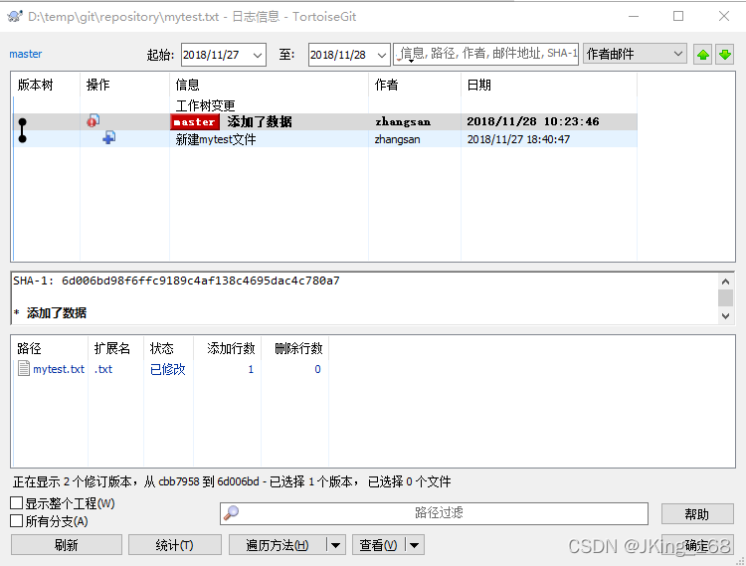Screen dimensions: 746x566
Task: Click the modified action icon on master commit
Action: [x=93, y=120]
